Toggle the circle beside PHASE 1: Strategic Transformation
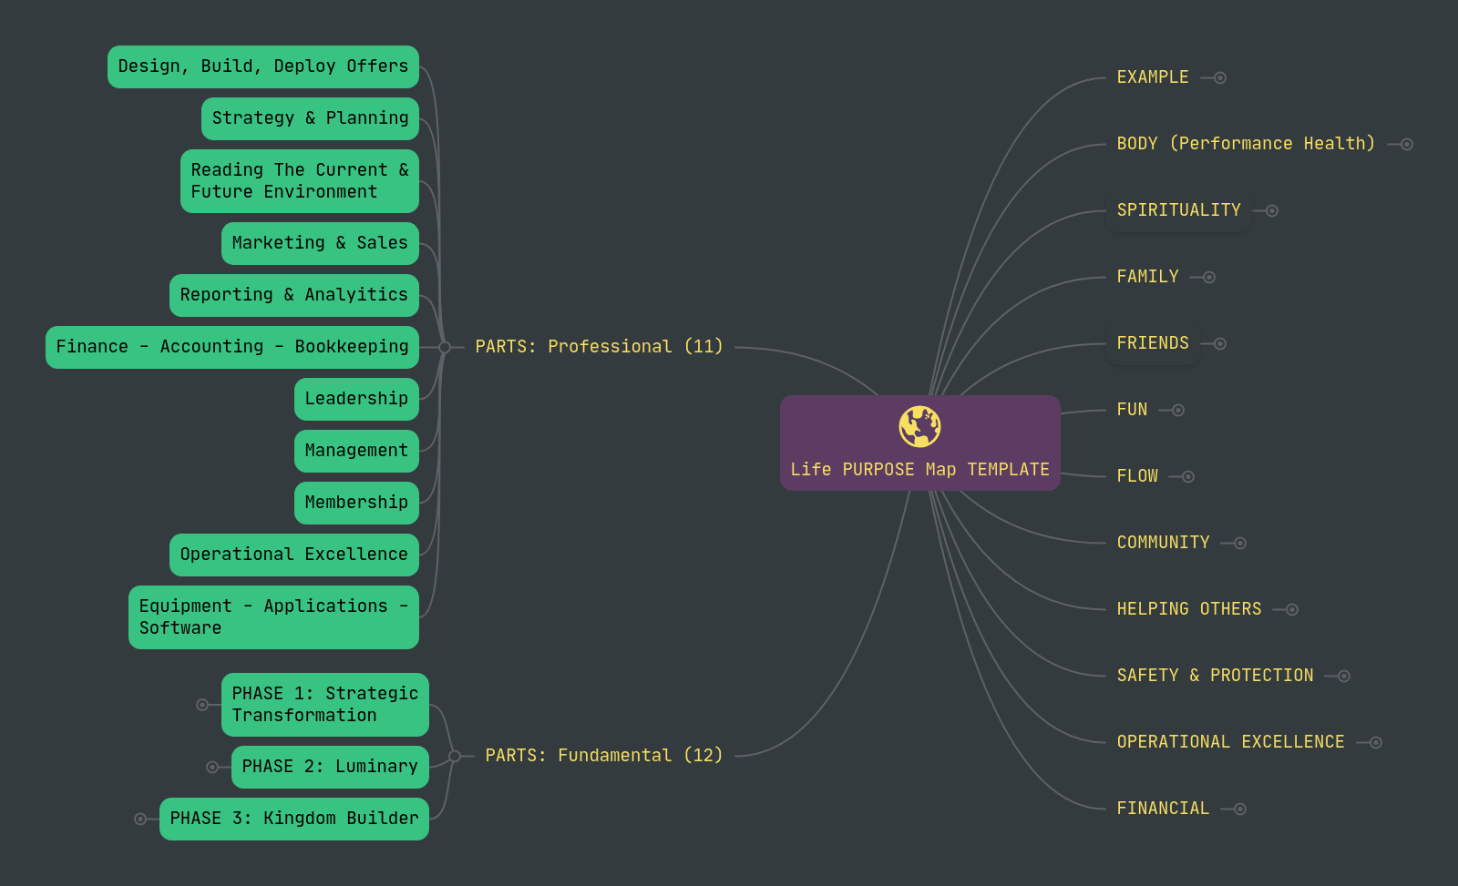The image size is (1458, 886). coord(202,704)
